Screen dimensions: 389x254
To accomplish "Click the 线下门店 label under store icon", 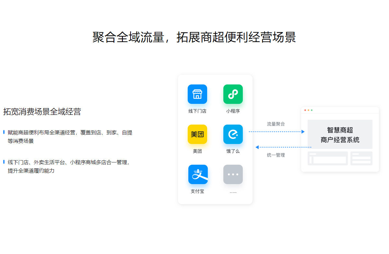I will (197, 111).
